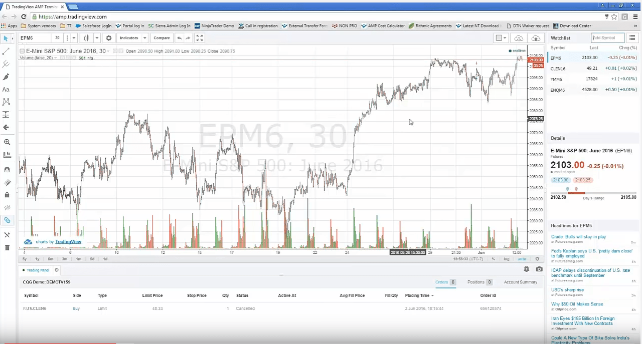Open trading settings gear near camera

click(x=527, y=269)
